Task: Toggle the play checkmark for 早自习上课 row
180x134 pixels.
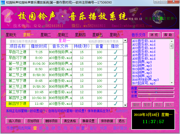Action: click(x=115, y=52)
